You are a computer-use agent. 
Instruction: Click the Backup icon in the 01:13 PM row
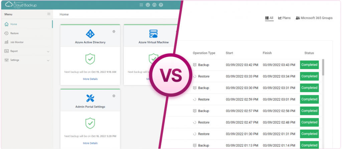tap(195, 145)
